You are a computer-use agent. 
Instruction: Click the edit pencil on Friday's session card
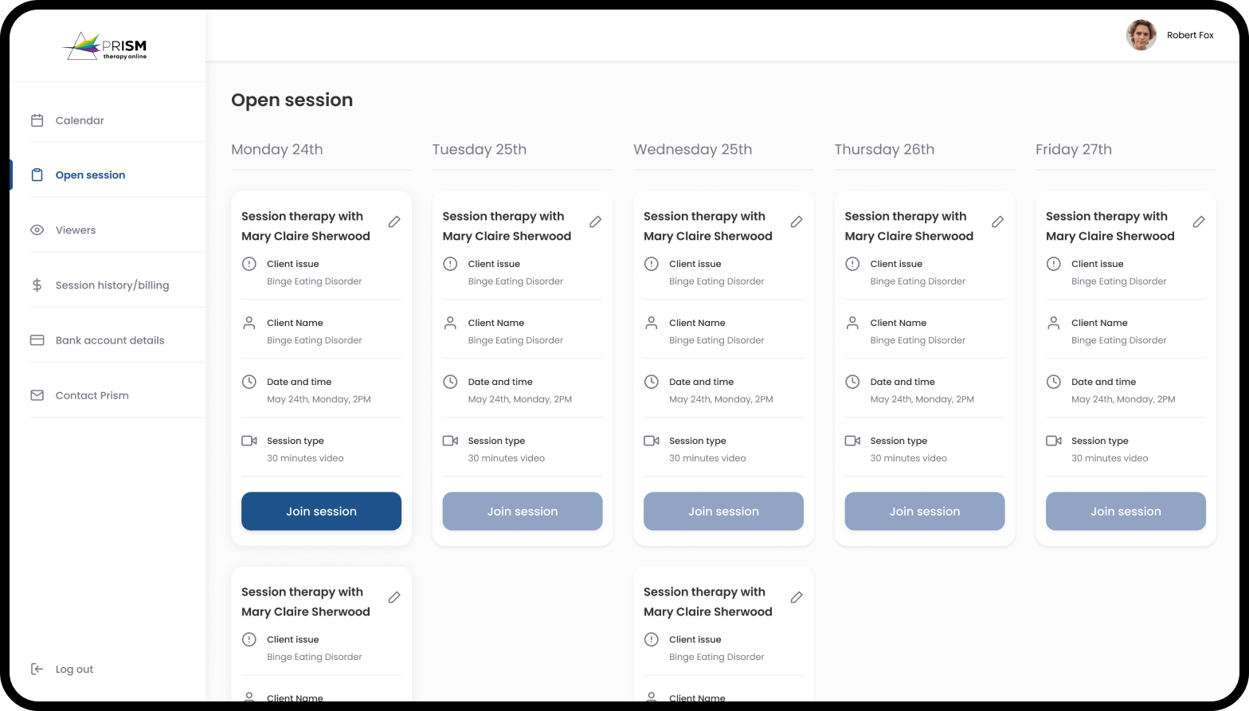click(x=1199, y=222)
